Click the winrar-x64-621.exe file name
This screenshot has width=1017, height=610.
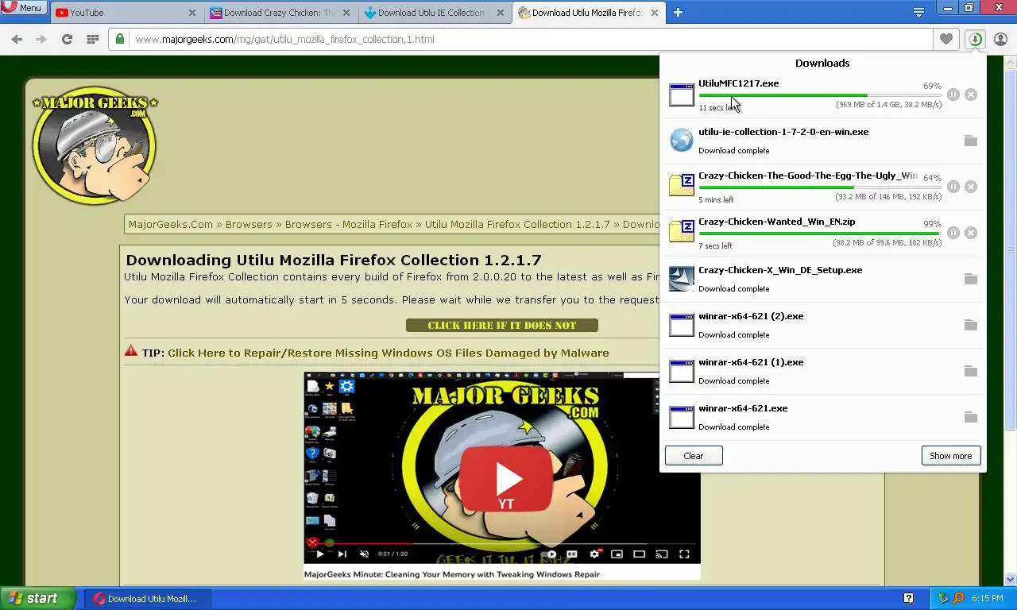[x=743, y=408]
